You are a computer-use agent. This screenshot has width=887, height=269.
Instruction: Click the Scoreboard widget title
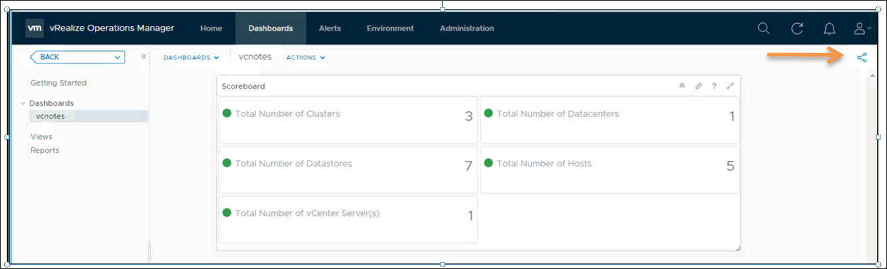click(x=244, y=86)
